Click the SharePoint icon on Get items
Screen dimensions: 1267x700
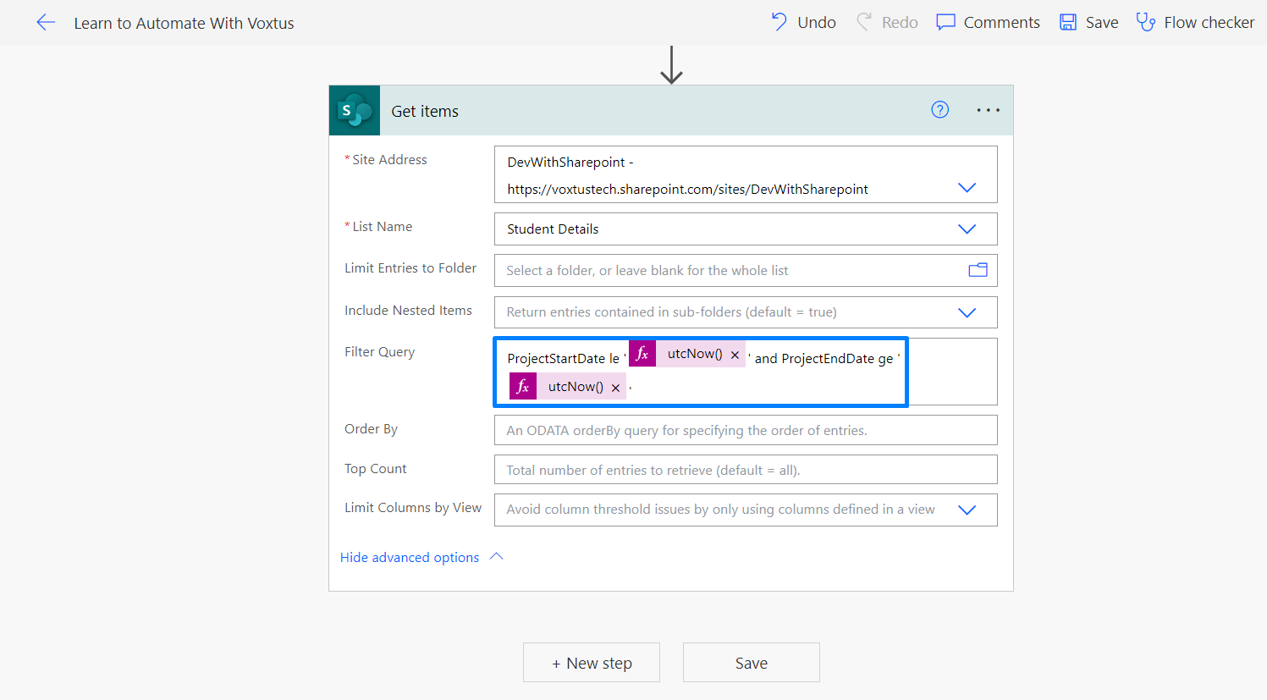pyautogui.click(x=355, y=110)
